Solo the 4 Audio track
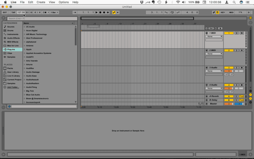 click(x=236, y=85)
